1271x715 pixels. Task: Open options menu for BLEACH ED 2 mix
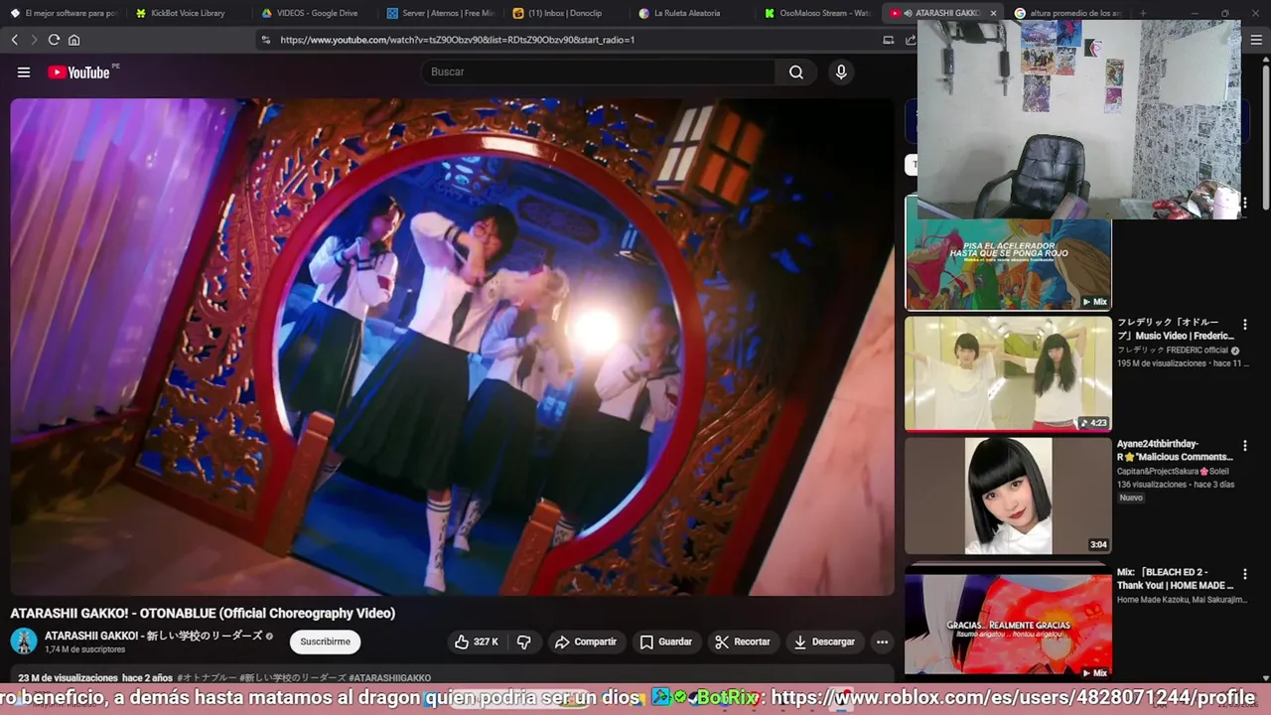click(x=1244, y=574)
